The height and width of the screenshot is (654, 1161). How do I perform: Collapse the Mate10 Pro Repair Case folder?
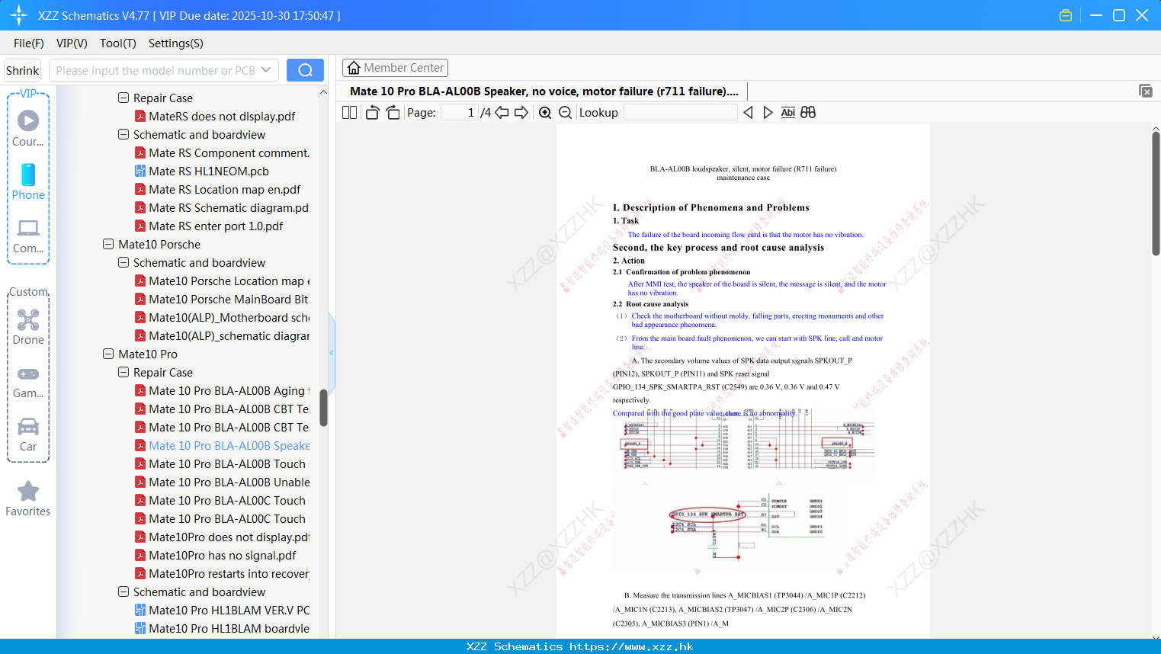123,372
